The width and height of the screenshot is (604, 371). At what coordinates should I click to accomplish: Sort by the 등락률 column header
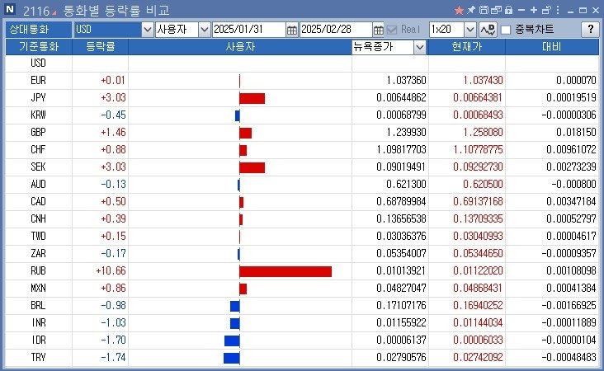tap(100, 47)
